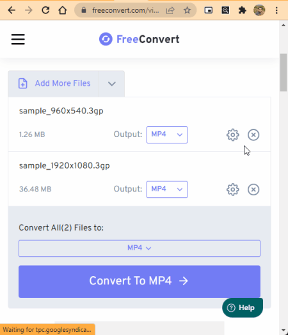Open the picture-in-picture extension
Screen dimensions: 288x335
coord(209,10)
